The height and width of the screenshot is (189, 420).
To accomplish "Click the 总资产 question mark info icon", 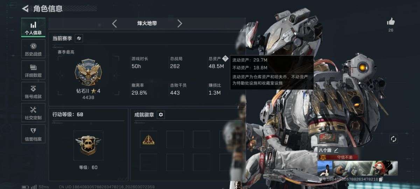I will coord(225,58).
